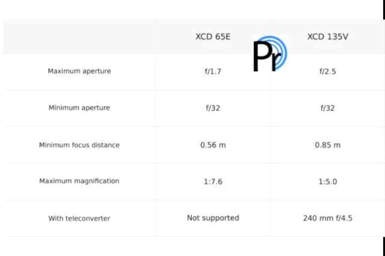Click the Pr logo icon

pos(270,54)
